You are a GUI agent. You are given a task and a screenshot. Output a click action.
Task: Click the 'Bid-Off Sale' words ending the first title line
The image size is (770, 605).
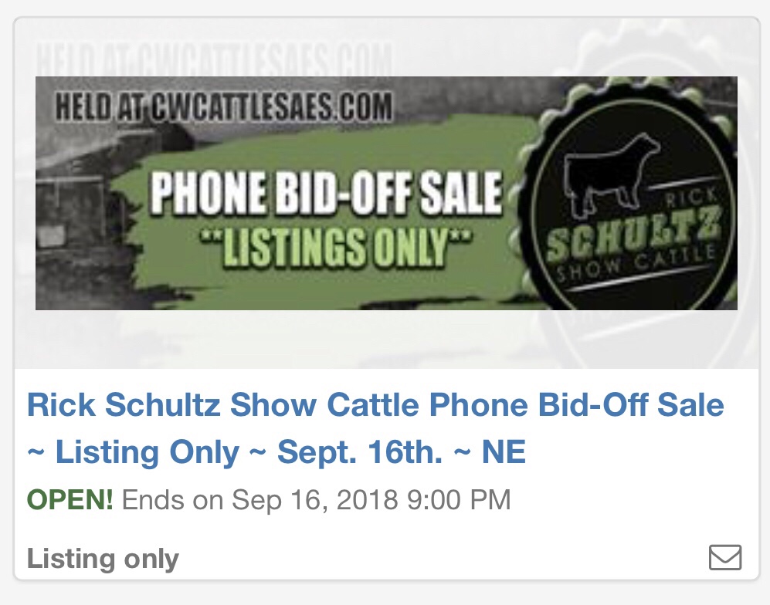pyautogui.click(x=631, y=405)
